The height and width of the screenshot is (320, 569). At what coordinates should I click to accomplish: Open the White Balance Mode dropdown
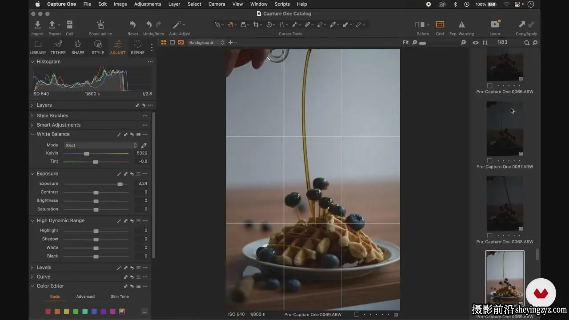tap(101, 145)
